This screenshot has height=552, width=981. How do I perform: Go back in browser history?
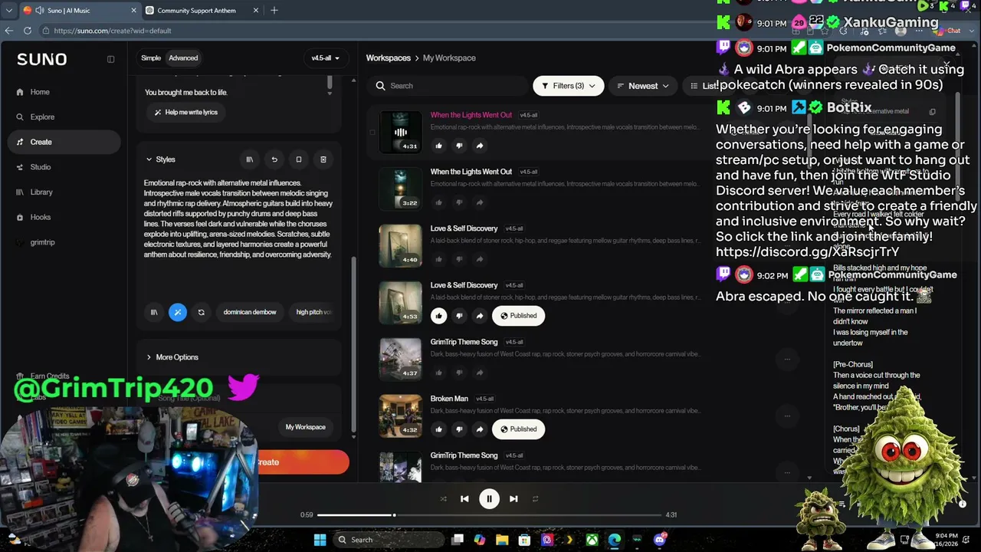tap(8, 31)
